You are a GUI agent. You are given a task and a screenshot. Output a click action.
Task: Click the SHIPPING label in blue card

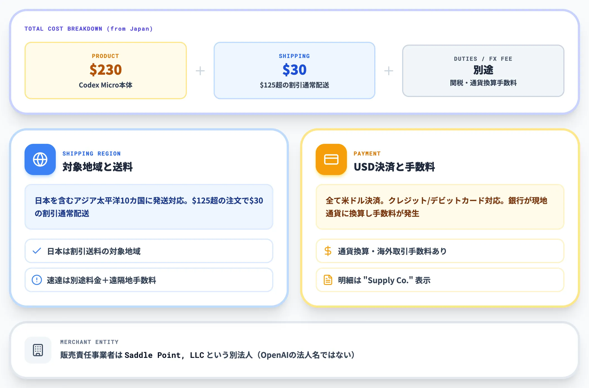(294, 56)
